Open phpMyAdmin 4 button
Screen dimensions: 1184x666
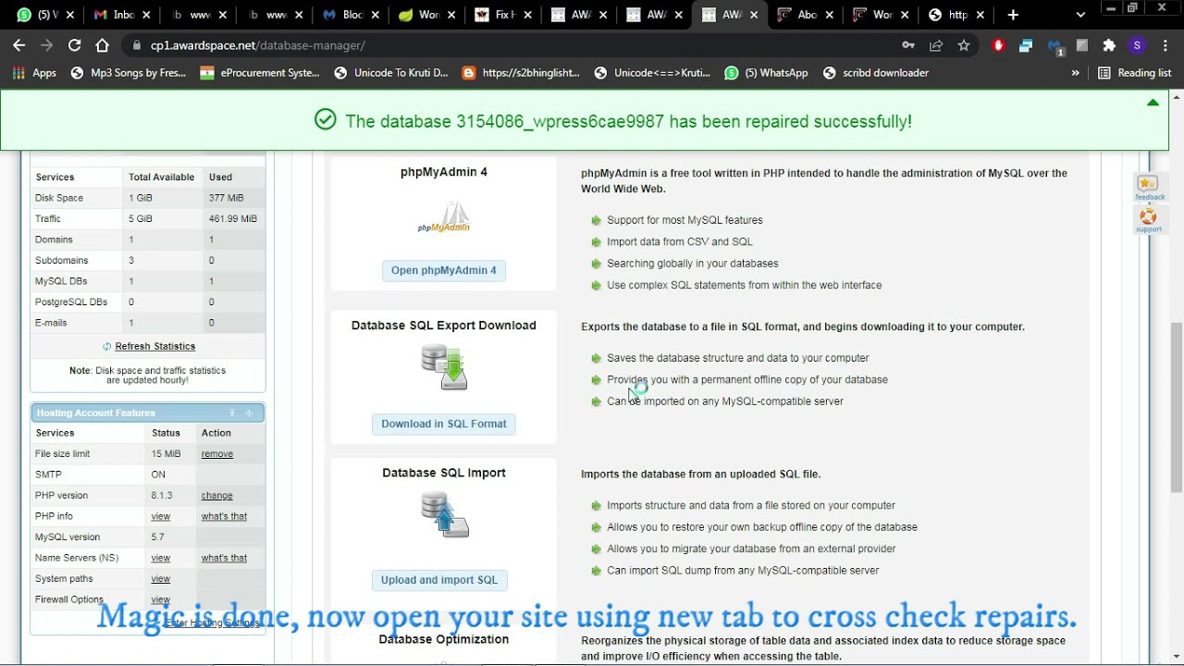tap(444, 270)
